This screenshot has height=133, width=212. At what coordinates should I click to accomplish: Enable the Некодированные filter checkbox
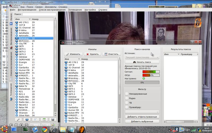(x=127, y=94)
